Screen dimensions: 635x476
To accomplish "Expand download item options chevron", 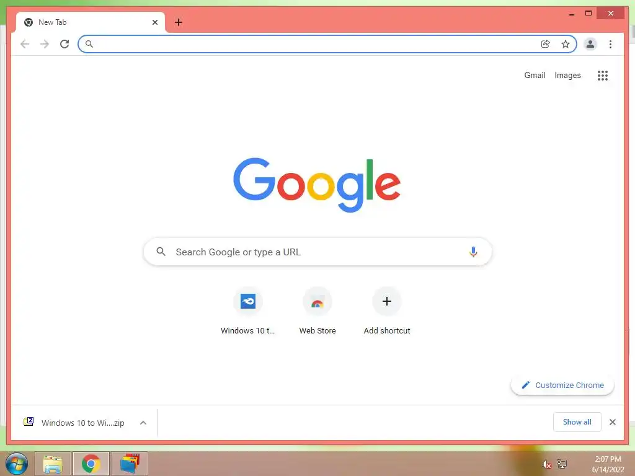I will (143, 423).
